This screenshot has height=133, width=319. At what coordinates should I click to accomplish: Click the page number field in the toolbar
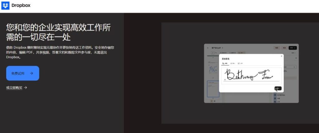213,53
